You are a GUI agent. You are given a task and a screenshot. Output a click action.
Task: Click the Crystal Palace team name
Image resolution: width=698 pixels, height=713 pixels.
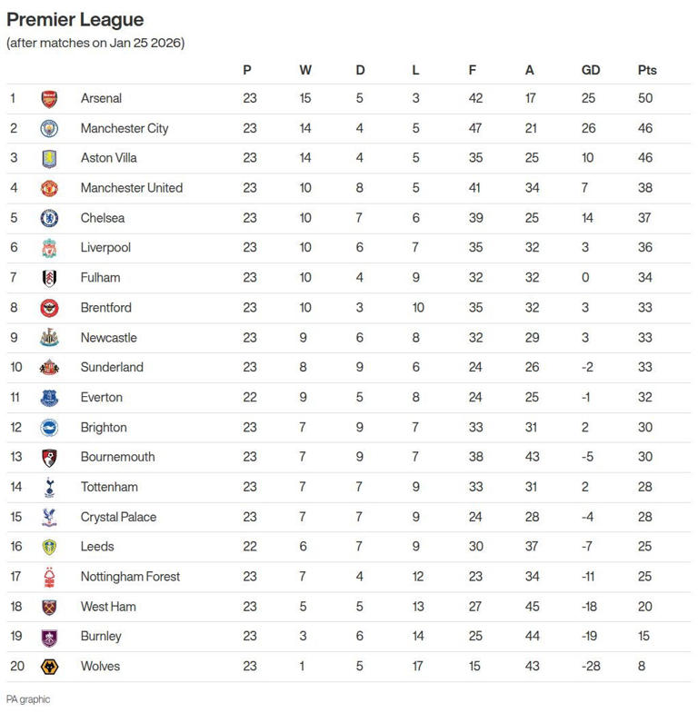[x=118, y=517]
